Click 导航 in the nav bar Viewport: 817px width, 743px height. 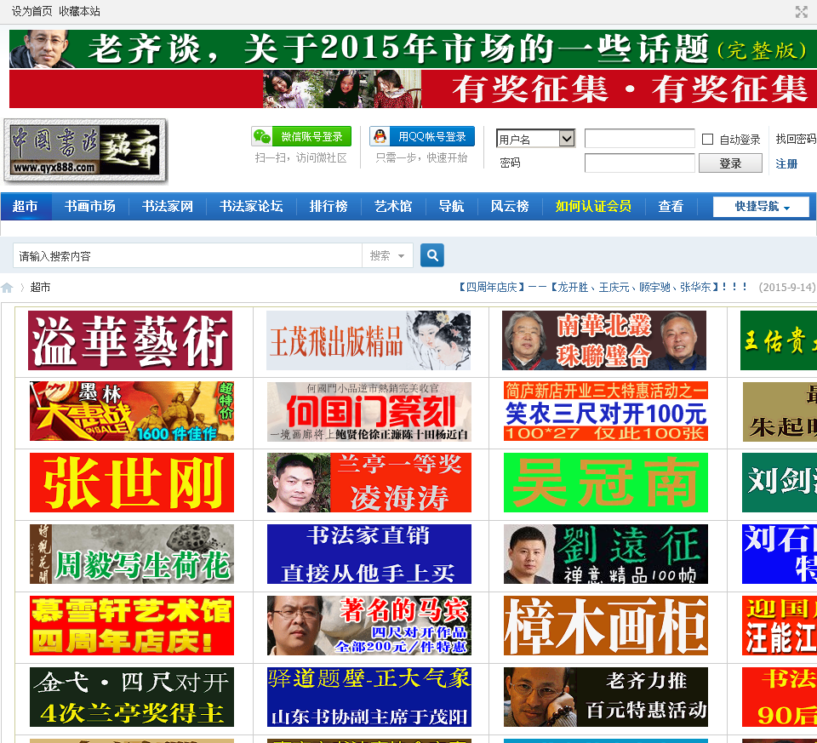click(451, 206)
